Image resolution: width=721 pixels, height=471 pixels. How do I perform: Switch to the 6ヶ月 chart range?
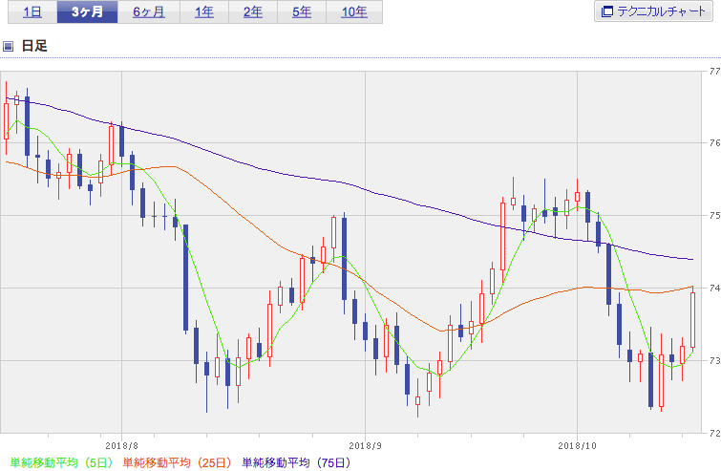pos(149,12)
